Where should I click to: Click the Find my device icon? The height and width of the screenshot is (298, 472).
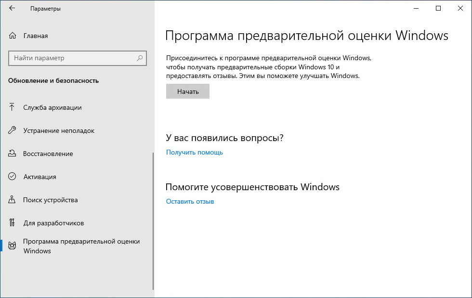coord(12,200)
